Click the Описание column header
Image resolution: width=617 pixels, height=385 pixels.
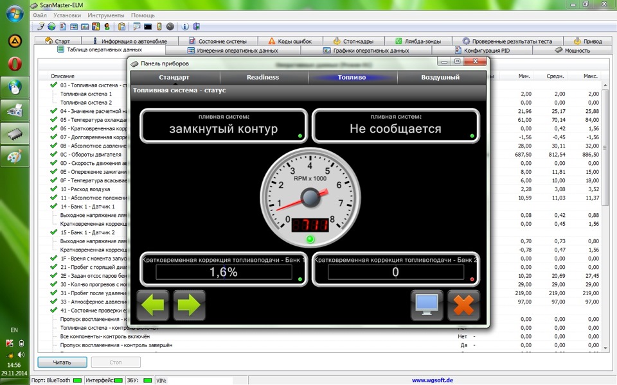tap(62, 76)
